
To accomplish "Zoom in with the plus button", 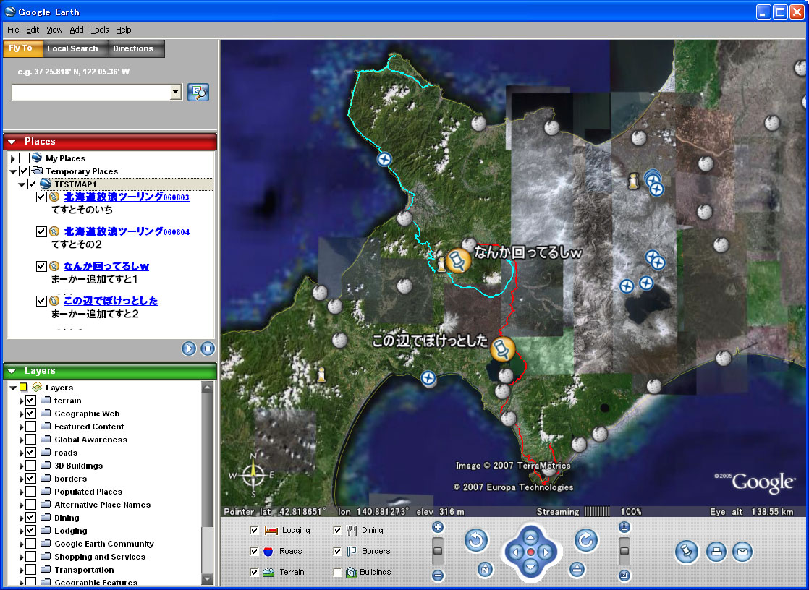I will tap(438, 527).
